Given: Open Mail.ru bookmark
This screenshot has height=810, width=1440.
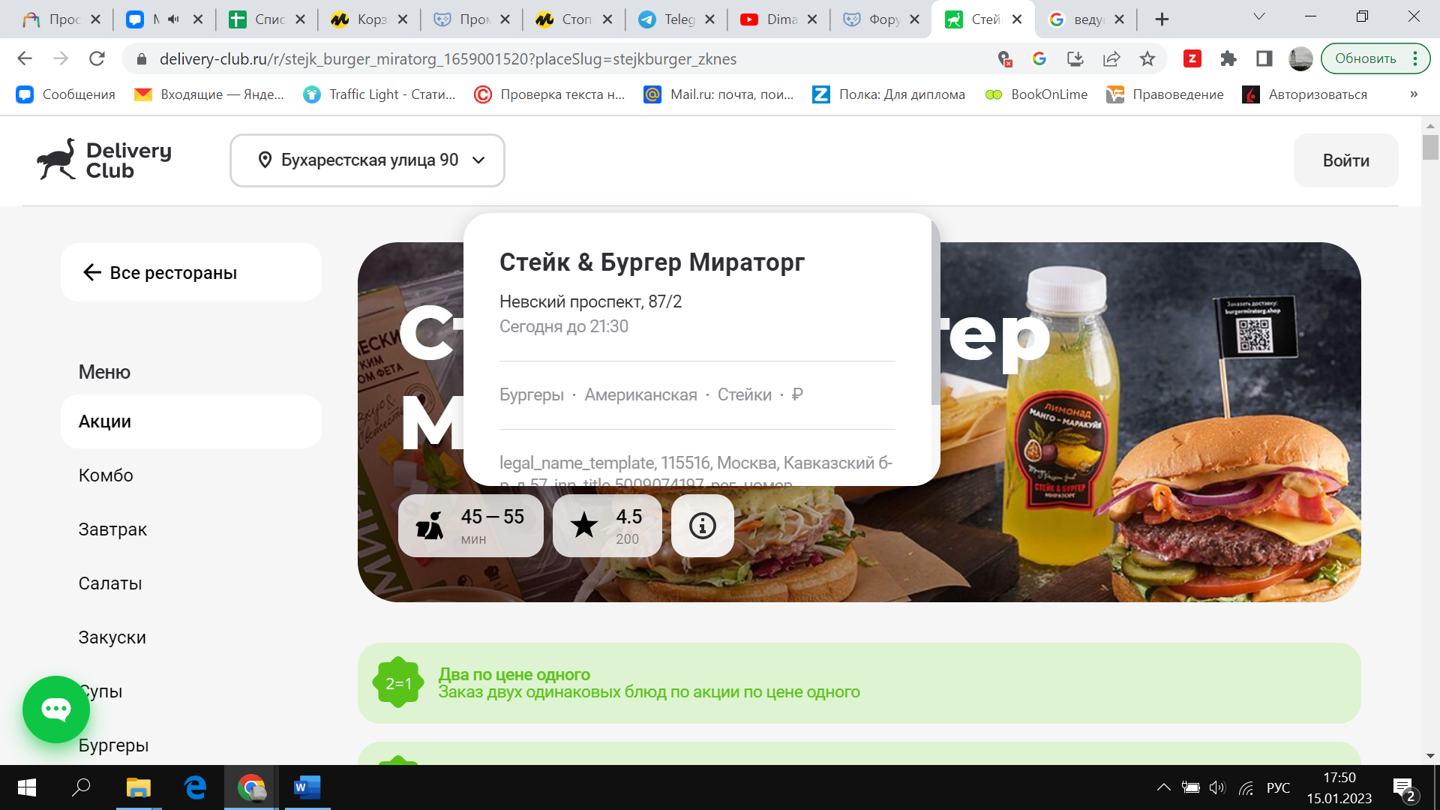Looking at the screenshot, I should 719,94.
